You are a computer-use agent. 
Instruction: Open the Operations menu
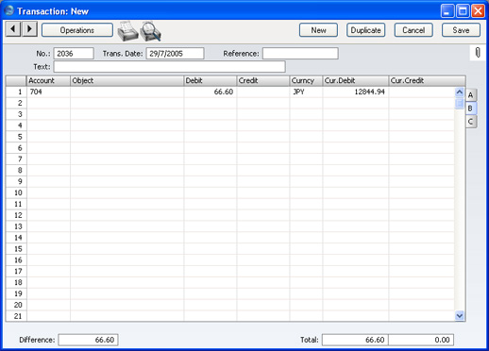[77, 30]
